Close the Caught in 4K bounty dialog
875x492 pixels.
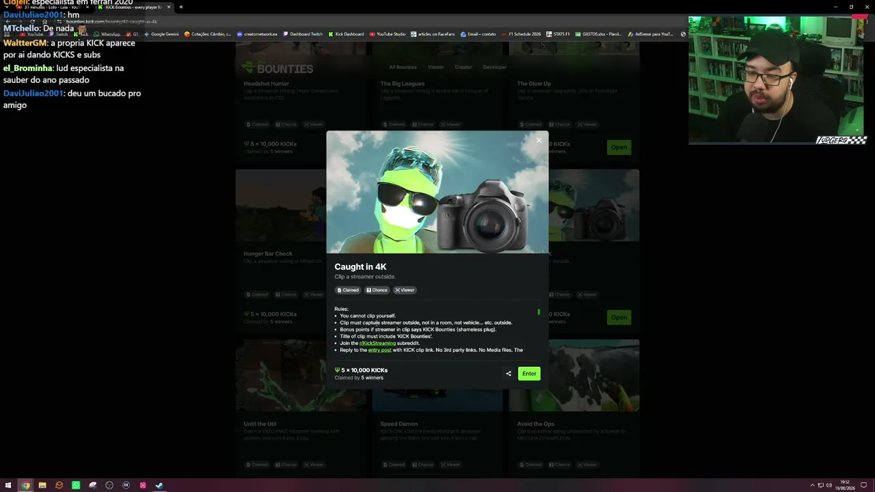point(539,140)
